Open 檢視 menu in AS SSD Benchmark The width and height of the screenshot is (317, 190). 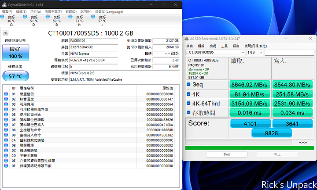point(213,46)
